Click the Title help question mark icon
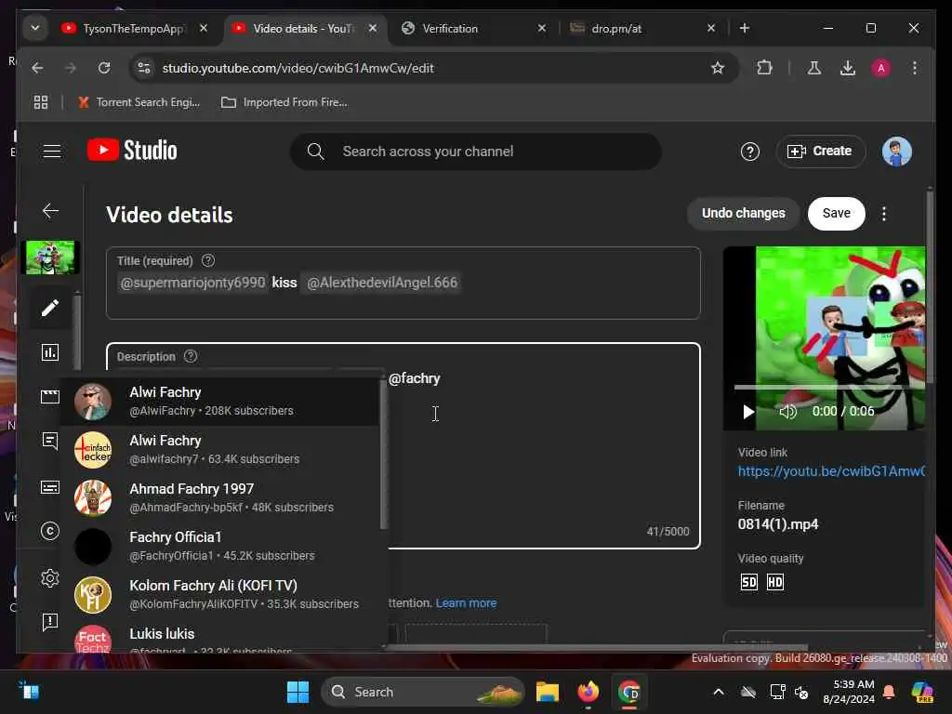952x714 pixels. 207,260
